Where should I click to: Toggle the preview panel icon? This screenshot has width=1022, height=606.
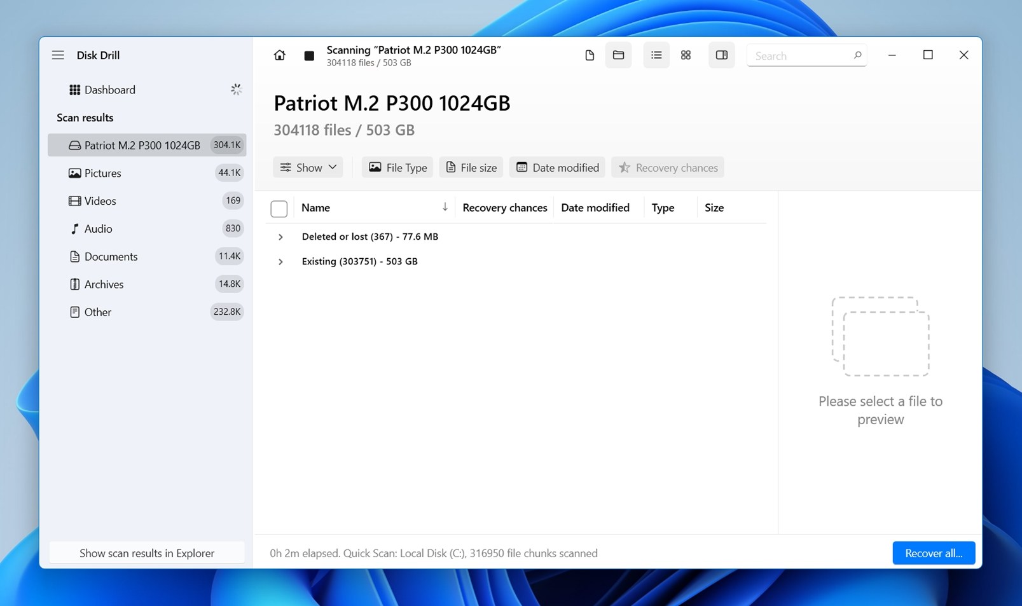point(722,55)
